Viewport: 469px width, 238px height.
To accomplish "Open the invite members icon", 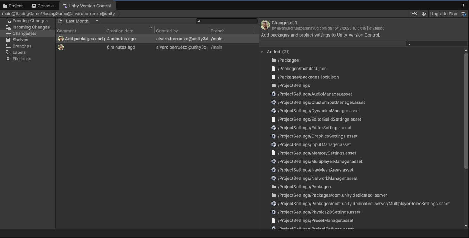I will tap(424, 14).
